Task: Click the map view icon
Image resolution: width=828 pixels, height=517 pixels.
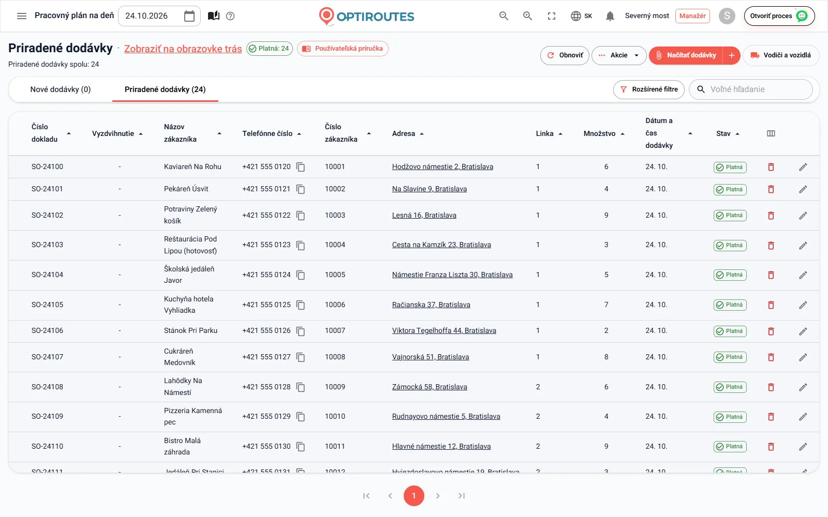Action: (214, 16)
